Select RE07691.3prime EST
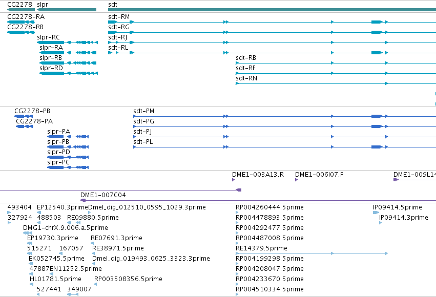The width and height of the screenshot is (436, 297). click(x=92, y=243)
